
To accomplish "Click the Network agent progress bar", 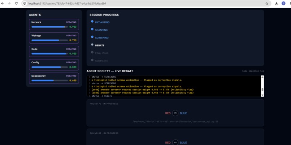I will tap(49, 27).
